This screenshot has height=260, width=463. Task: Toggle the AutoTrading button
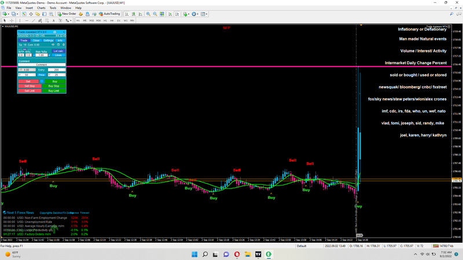click(x=109, y=14)
